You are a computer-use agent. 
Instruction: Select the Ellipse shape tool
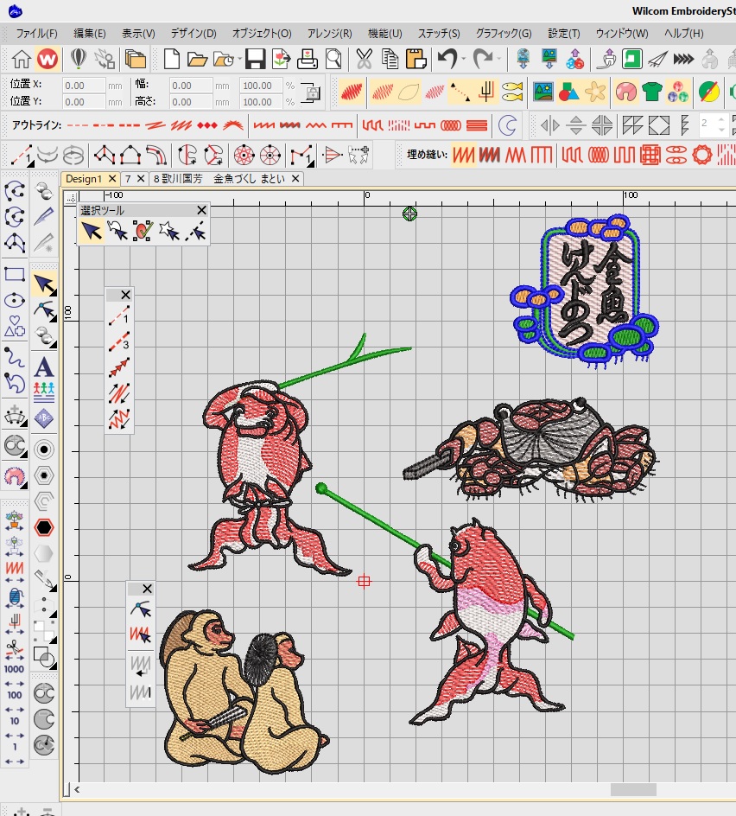15,300
